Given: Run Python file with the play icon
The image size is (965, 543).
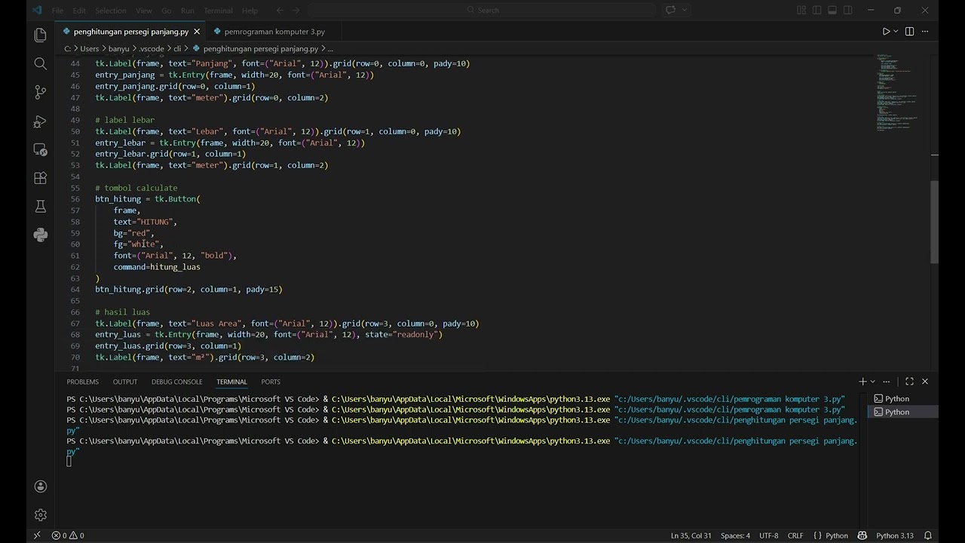Looking at the screenshot, I should click(x=886, y=32).
